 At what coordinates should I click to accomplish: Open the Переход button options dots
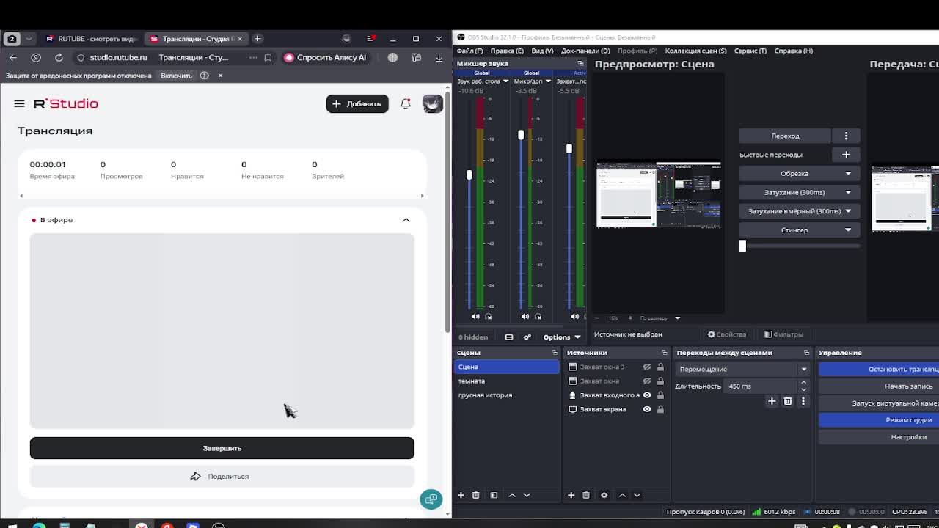point(846,136)
